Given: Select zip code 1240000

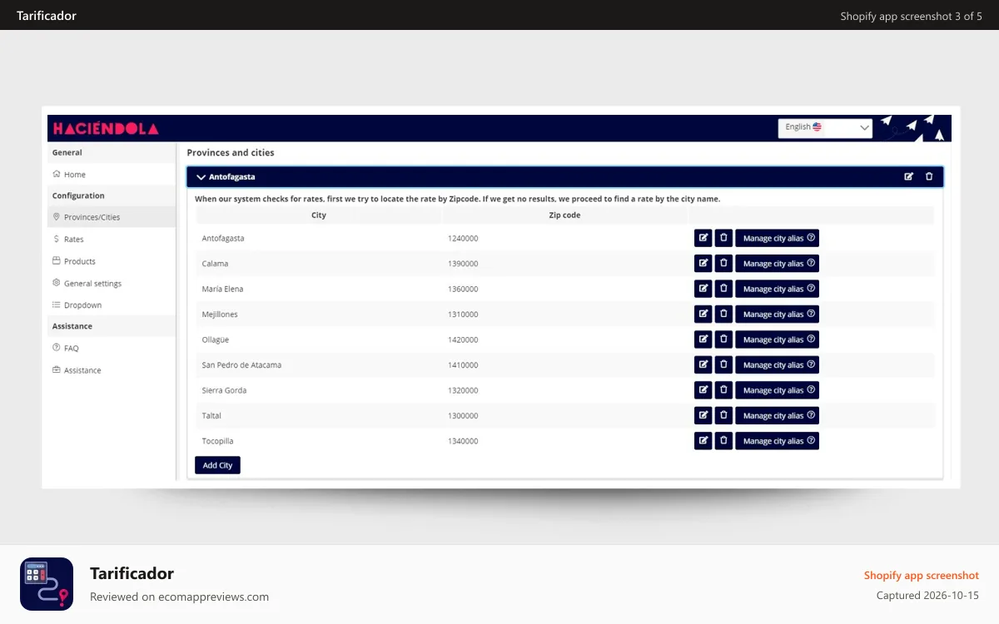Looking at the screenshot, I should (463, 239).
